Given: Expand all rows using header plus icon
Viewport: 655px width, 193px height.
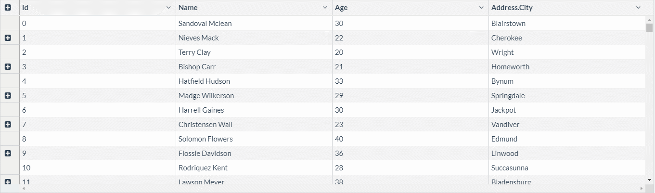Looking at the screenshot, I should point(8,8).
